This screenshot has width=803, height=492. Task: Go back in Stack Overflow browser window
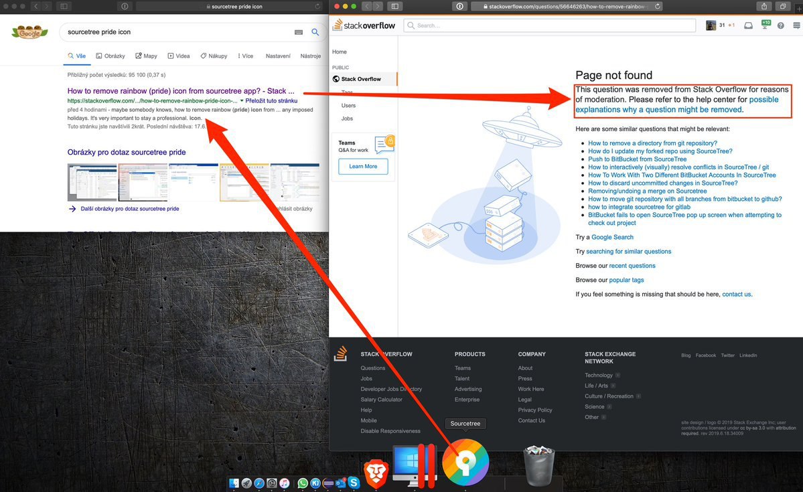[367, 6]
